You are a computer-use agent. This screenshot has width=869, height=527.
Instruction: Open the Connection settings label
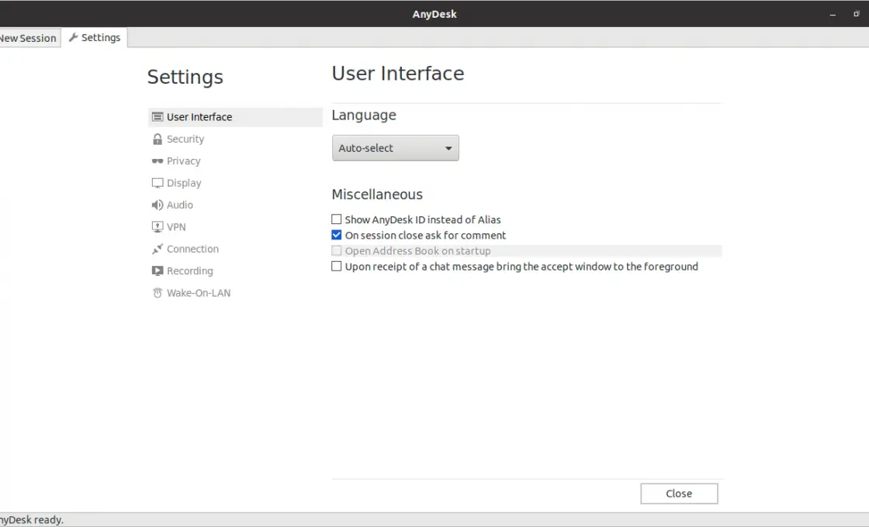(x=192, y=249)
